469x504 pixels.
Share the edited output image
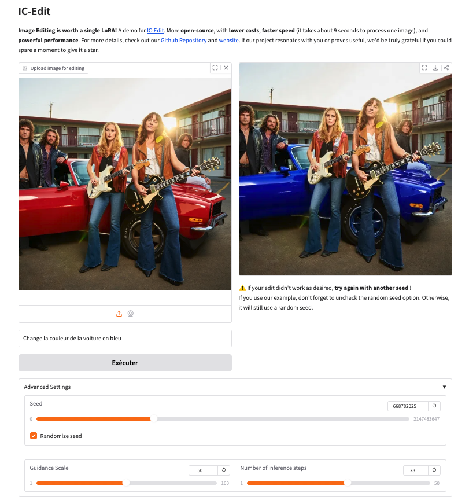coord(446,68)
